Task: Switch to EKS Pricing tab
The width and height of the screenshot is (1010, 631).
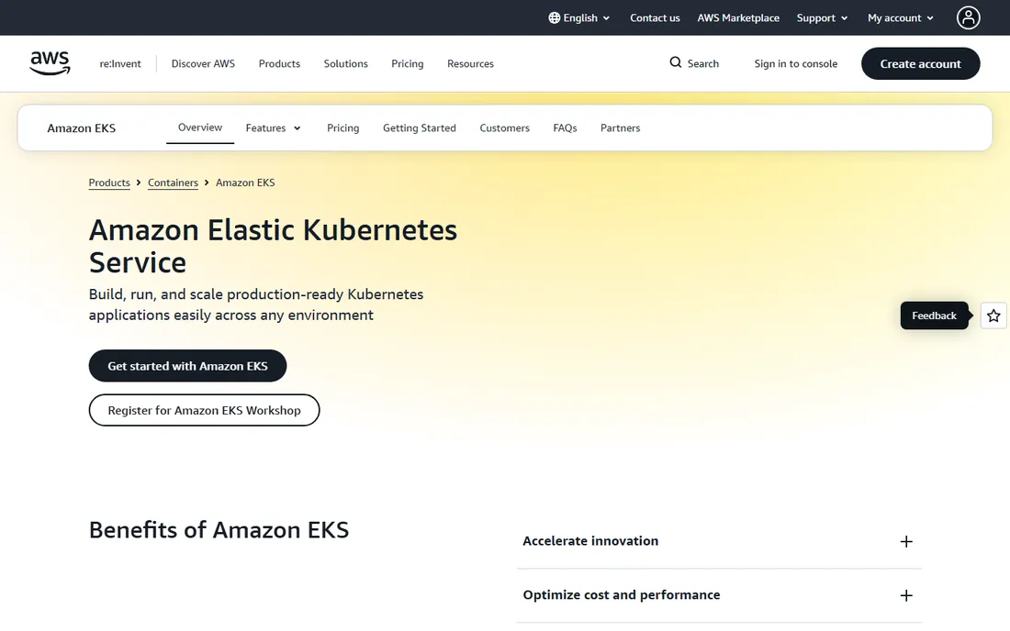Action: tap(342, 128)
